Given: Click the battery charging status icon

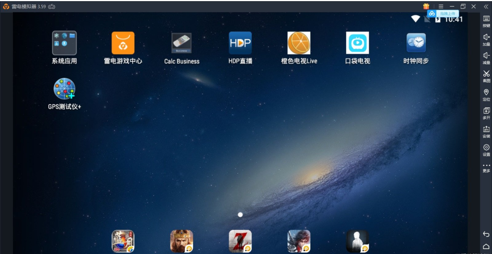Looking at the screenshot, I should 438,19.
